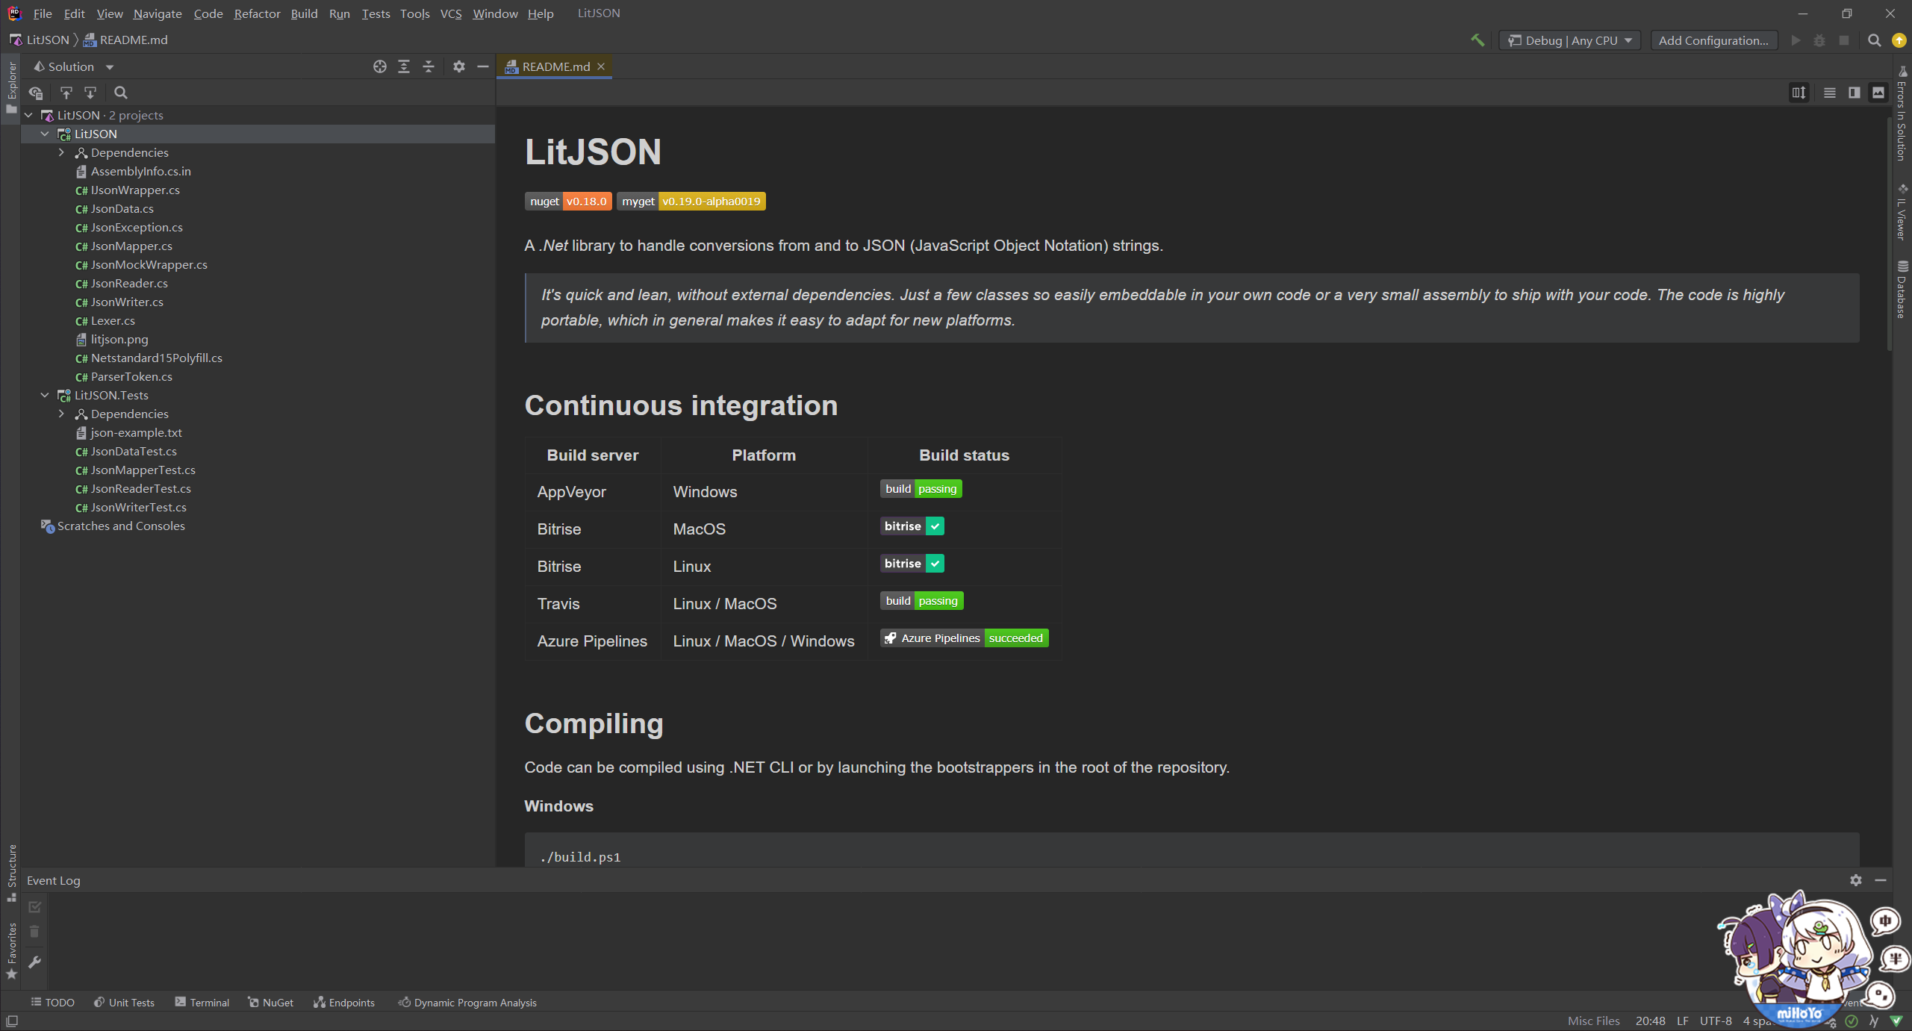Select JsonMapperTest.cs file in tree
The width and height of the screenshot is (1912, 1031).
(x=142, y=469)
